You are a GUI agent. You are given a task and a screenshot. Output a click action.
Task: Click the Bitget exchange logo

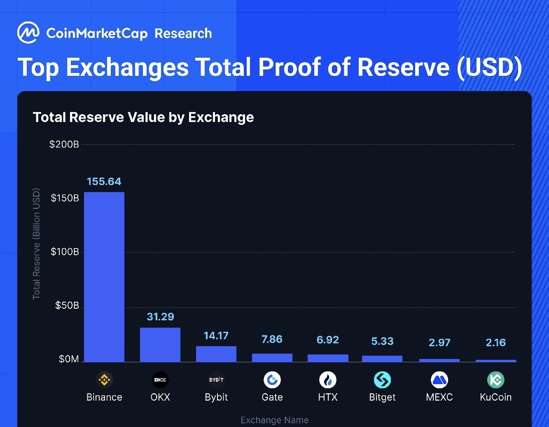coord(382,380)
